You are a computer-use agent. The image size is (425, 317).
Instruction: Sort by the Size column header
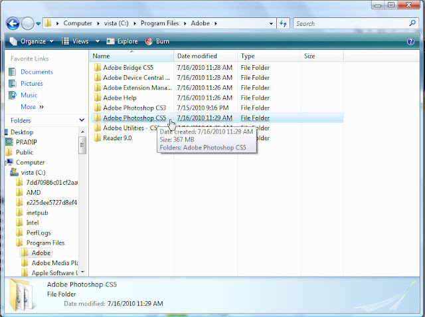[x=322, y=56]
